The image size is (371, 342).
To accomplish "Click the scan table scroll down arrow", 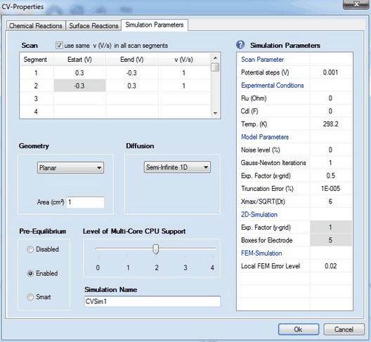I will tap(215, 113).
